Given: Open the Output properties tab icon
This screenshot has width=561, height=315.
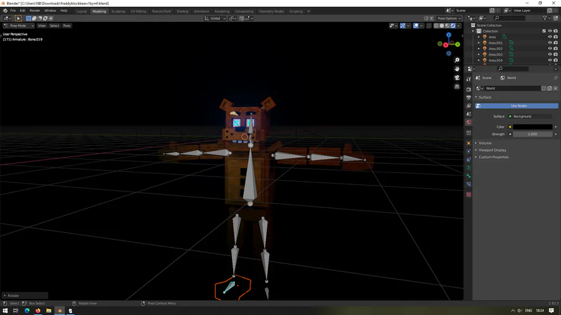Looking at the screenshot, I should [469, 98].
